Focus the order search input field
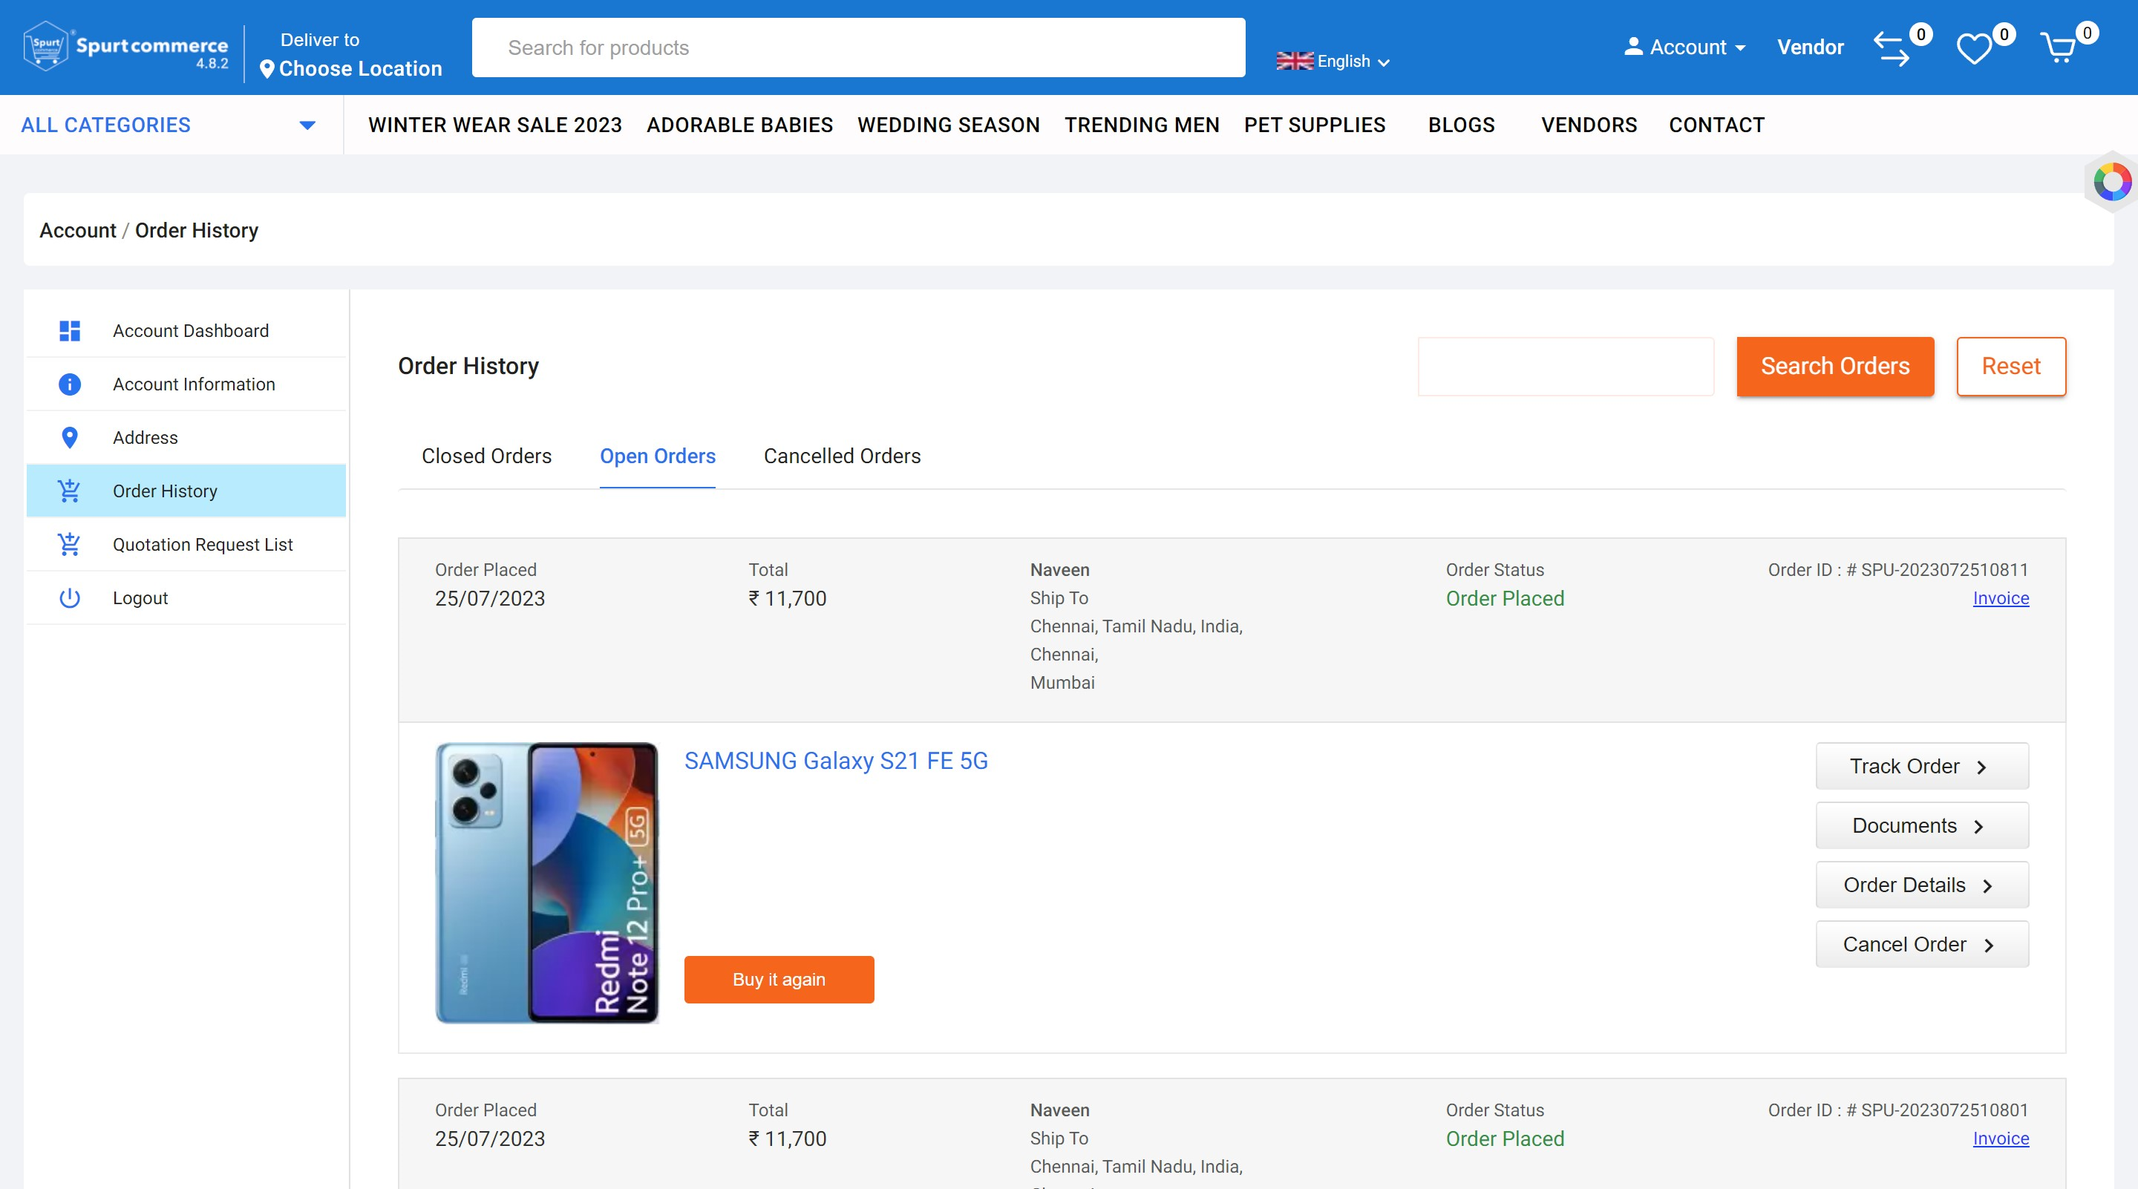This screenshot has height=1189, width=2138. coord(1566,366)
